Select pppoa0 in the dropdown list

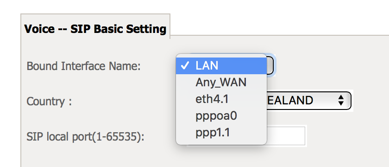[221, 116]
